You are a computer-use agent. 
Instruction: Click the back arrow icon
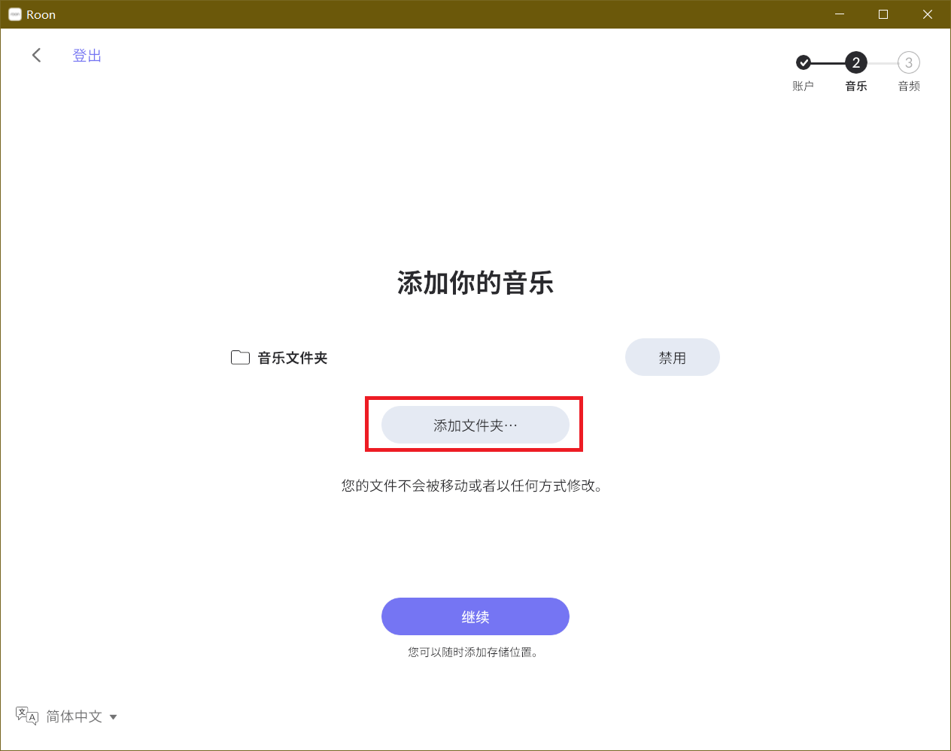point(36,55)
